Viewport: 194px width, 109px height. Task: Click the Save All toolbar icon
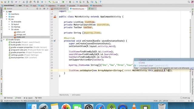5,2
